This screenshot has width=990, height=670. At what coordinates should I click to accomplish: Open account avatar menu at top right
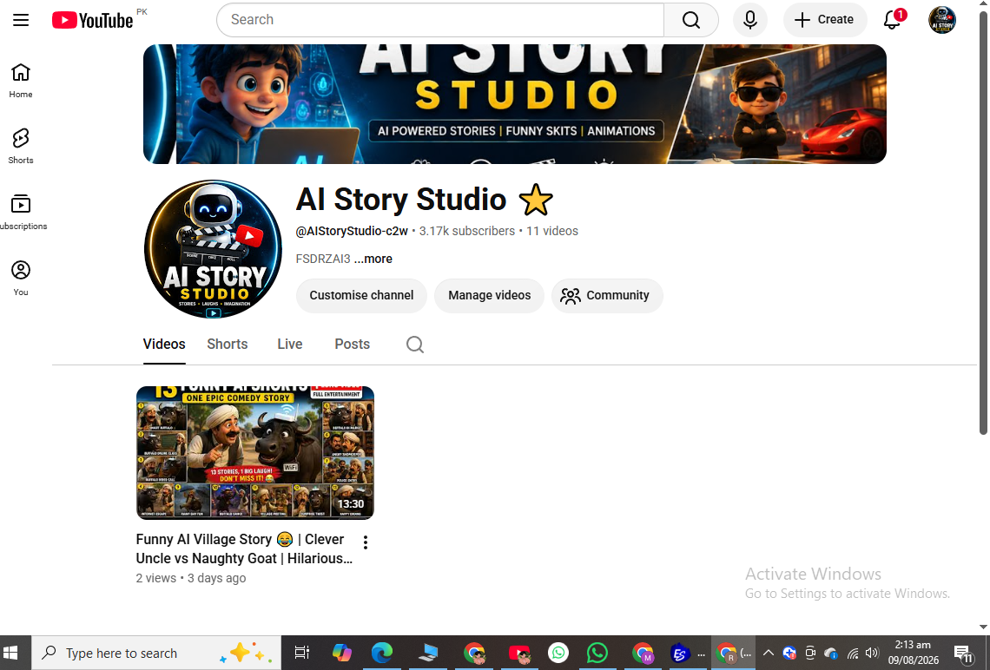point(941,20)
